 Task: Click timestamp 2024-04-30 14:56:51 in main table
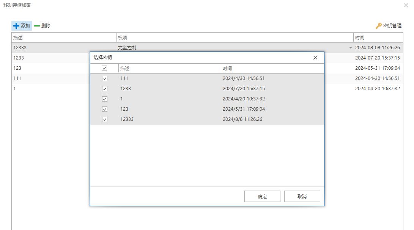click(x=377, y=78)
